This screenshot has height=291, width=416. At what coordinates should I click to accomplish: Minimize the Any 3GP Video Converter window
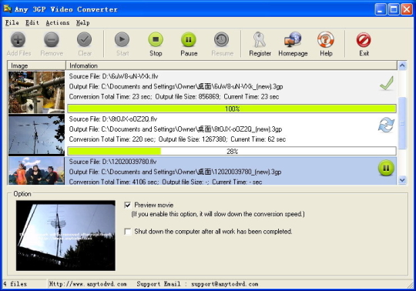point(381,9)
